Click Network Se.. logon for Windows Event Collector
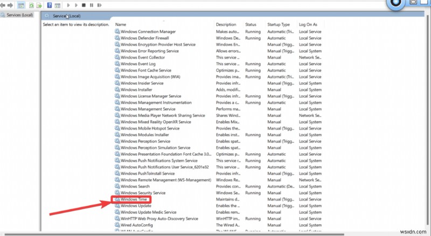This screenshot has height=236, width=431. coord(310,58)
